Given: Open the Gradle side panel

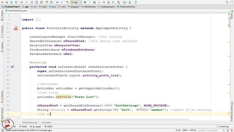Looking at the screenshot, I should pos(232,15).
